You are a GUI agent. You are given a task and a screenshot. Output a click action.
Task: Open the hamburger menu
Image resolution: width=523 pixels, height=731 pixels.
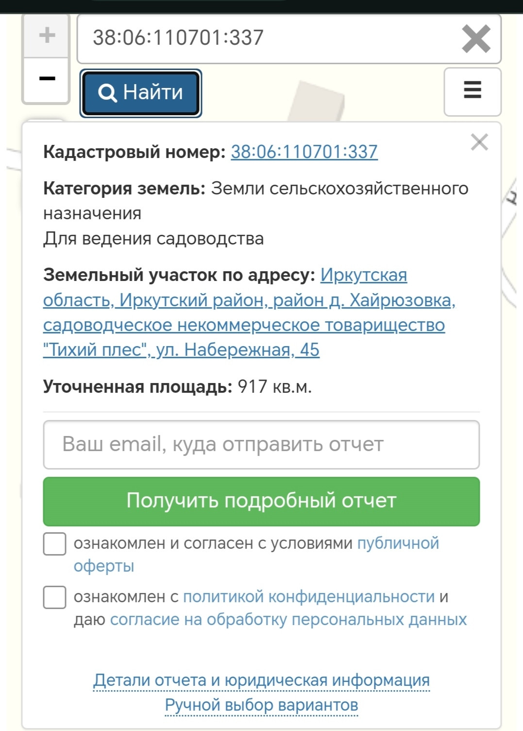tap(472, 91)
